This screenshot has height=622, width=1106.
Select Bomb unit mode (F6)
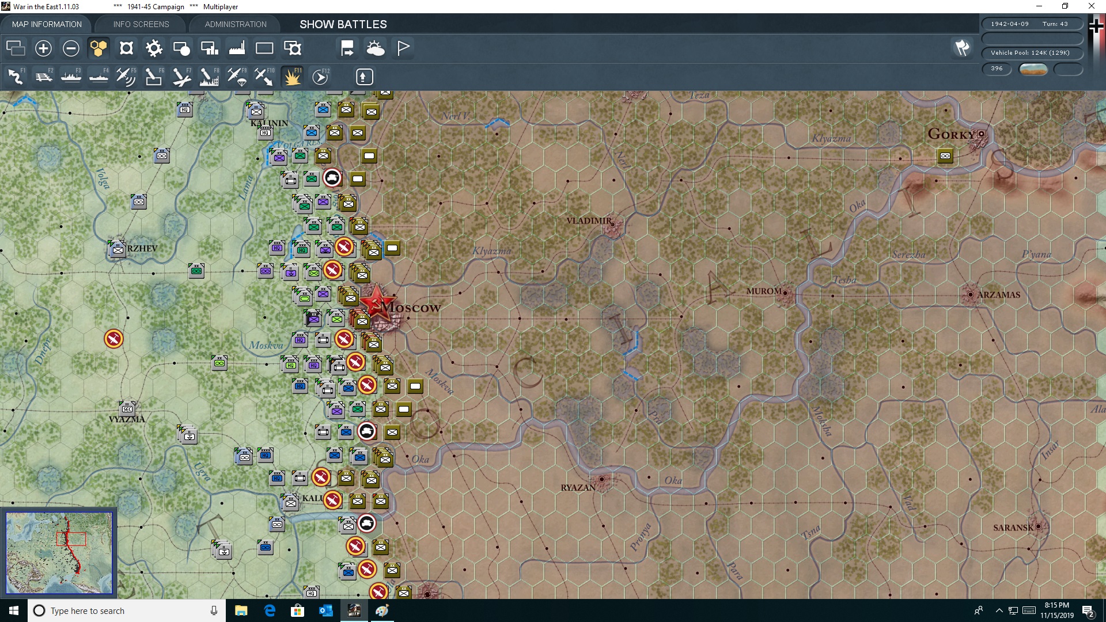154,77
